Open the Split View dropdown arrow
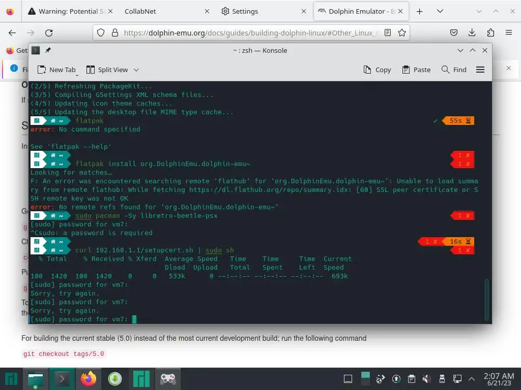This screenshot has height=390, width=521. pos(136,70)
